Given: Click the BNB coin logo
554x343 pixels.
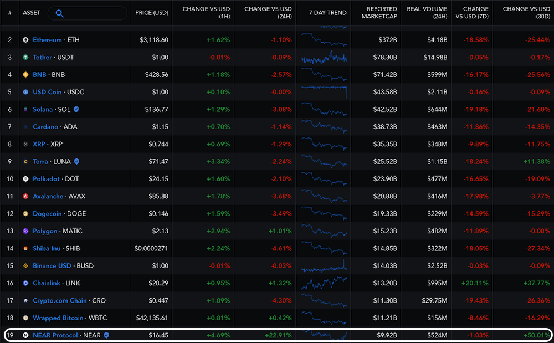Looking at the screenshot, I should [x=25, y=75].
